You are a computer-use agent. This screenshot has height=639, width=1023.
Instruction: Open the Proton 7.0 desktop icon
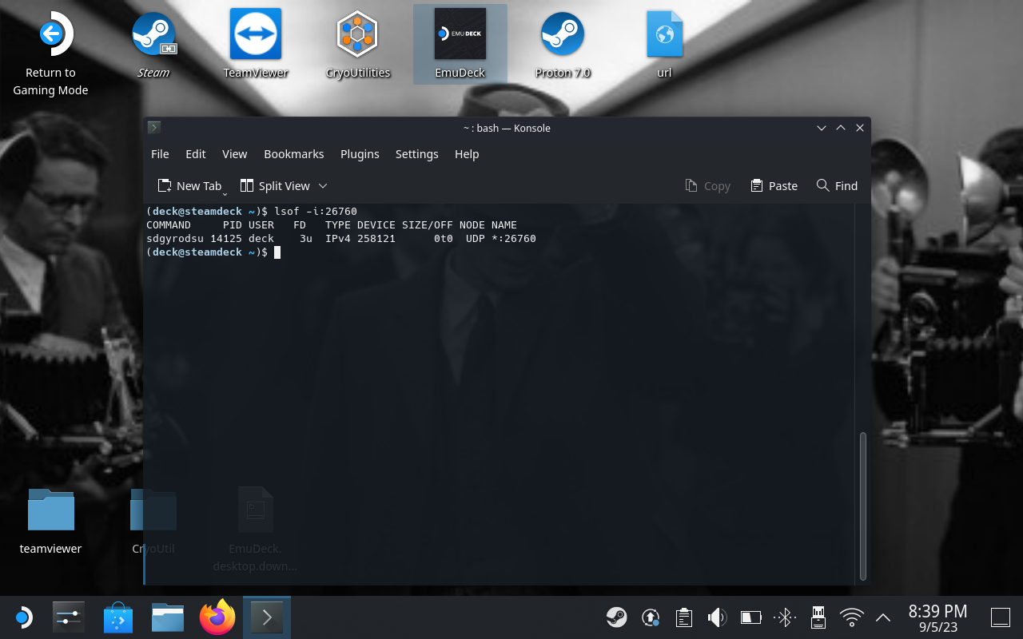click(x=562, y=35)
